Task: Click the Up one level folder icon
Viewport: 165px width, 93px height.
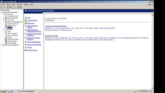Action: tap(8, 7)
